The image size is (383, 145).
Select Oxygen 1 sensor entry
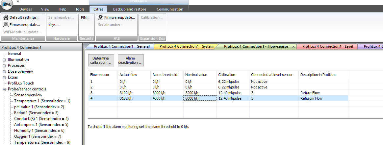click(38, 136)
